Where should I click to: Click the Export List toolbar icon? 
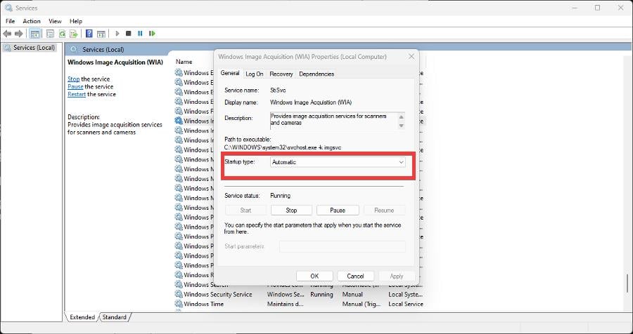click(x=73, y=34)
